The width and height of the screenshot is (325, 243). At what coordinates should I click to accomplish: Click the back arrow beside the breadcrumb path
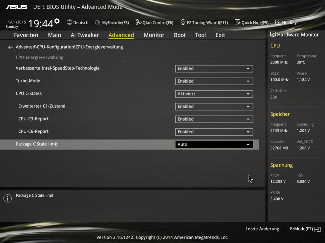10,47
